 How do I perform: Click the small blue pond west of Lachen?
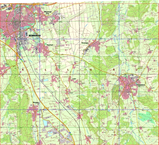click(46, 80)
